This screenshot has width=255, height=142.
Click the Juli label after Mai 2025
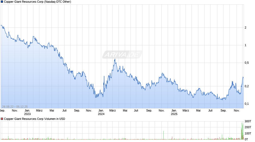[x=211, y=111]
